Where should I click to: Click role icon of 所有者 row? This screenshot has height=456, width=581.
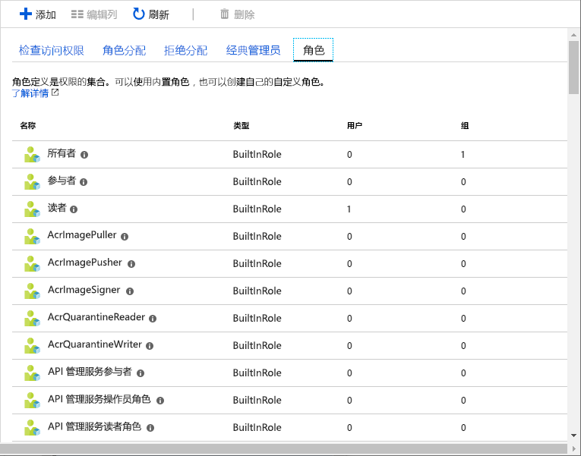[32, 154]
